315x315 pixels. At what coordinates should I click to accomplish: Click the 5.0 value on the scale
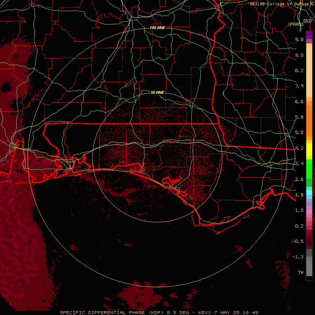click(299, 133)
